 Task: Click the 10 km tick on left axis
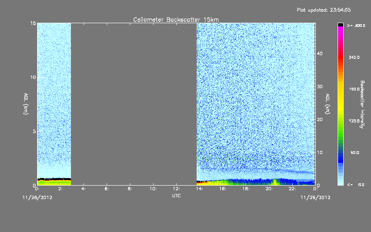33,77
